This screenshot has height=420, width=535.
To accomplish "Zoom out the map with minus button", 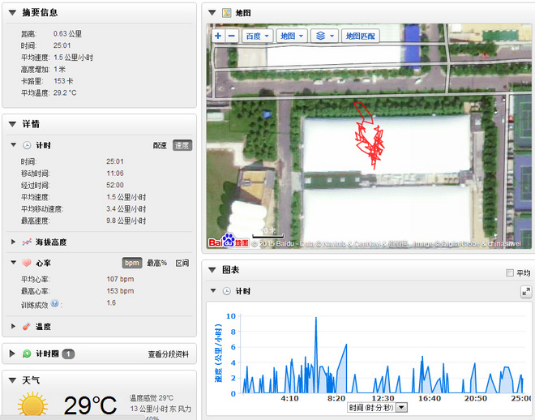I will coord(232,36).
